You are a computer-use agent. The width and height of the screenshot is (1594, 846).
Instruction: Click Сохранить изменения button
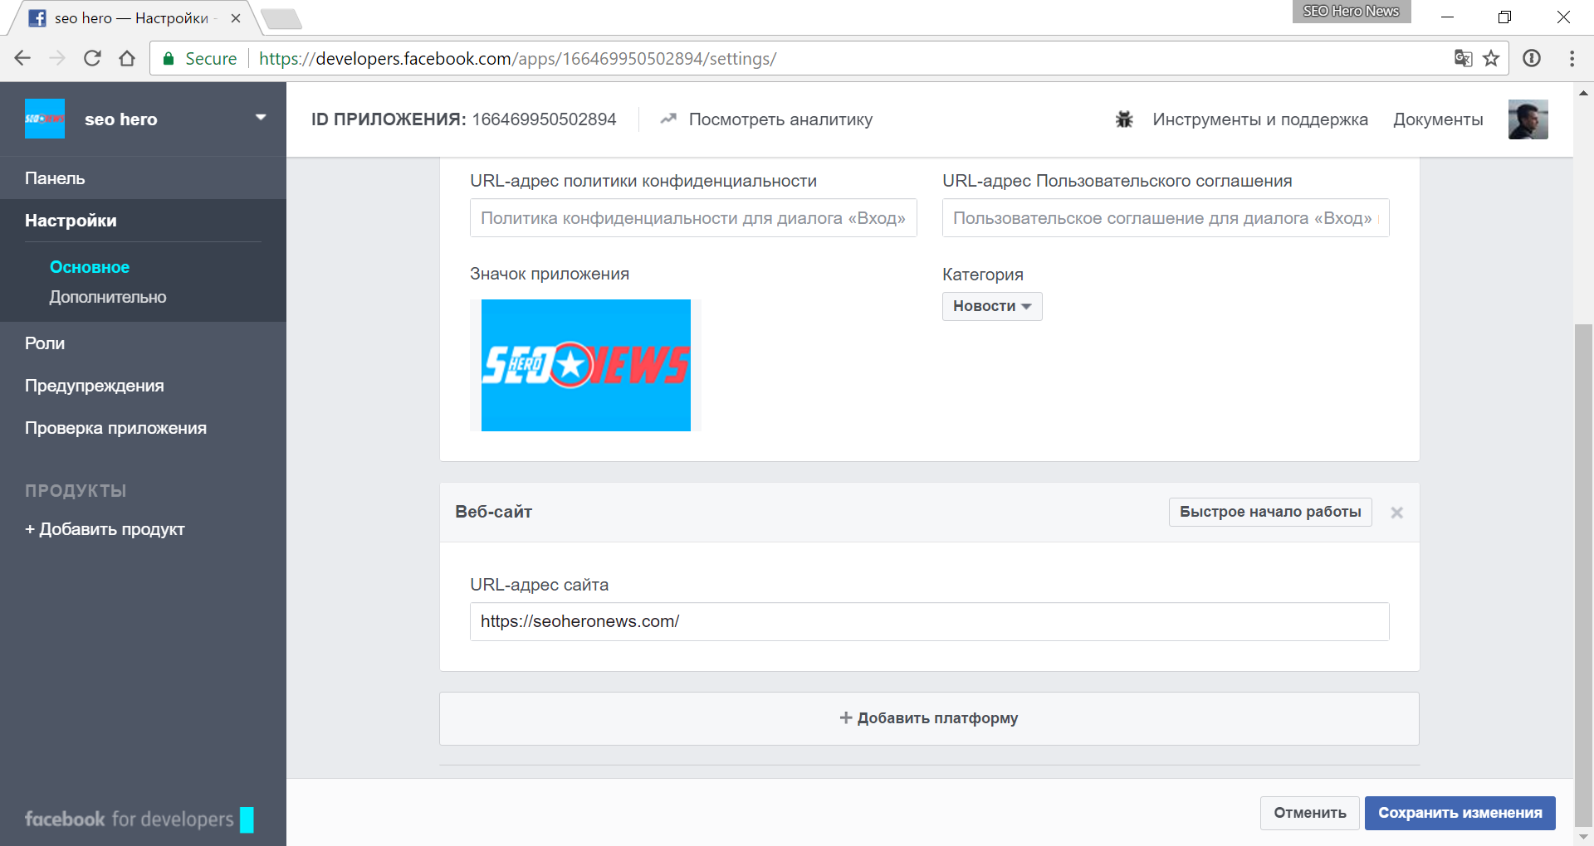(x=1460, y=813)
